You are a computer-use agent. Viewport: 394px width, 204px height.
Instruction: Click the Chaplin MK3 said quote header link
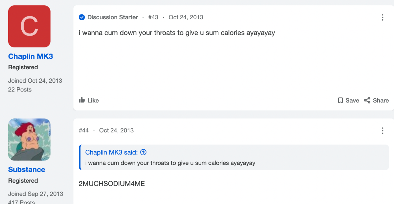tap(112, 152)
